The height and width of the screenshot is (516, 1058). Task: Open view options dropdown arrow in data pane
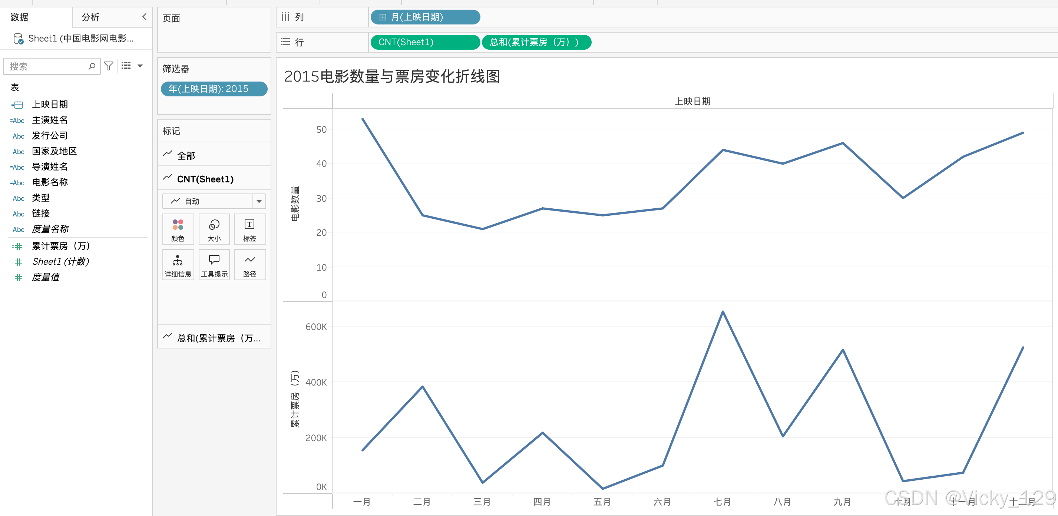coord(140,66)
